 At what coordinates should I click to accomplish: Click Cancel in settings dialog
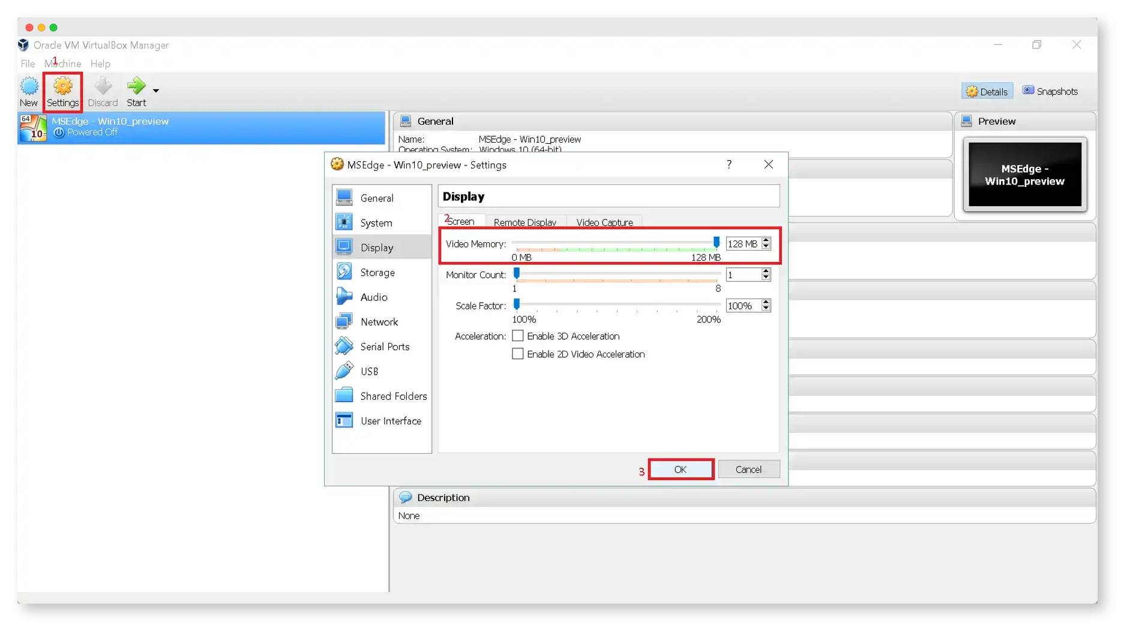click(x=748, y=469)
